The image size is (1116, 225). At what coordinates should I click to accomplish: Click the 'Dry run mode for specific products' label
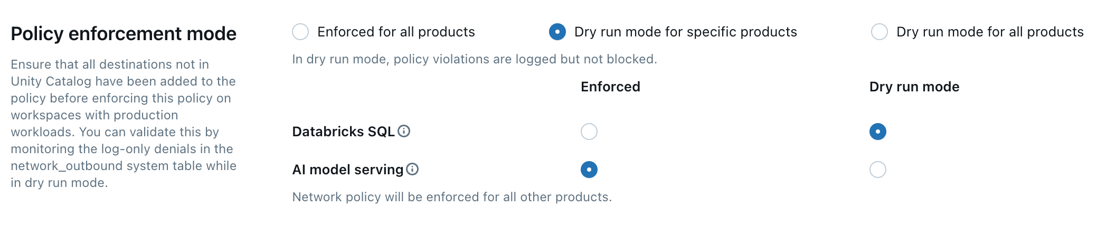(x=685, y=32)
